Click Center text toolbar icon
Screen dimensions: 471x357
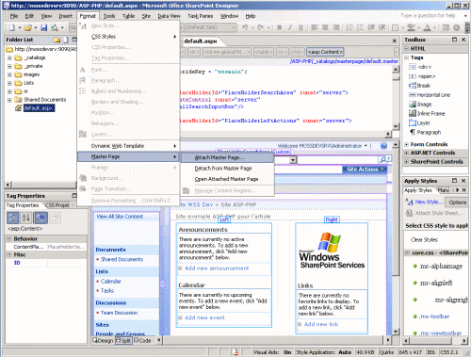[325, 27]
